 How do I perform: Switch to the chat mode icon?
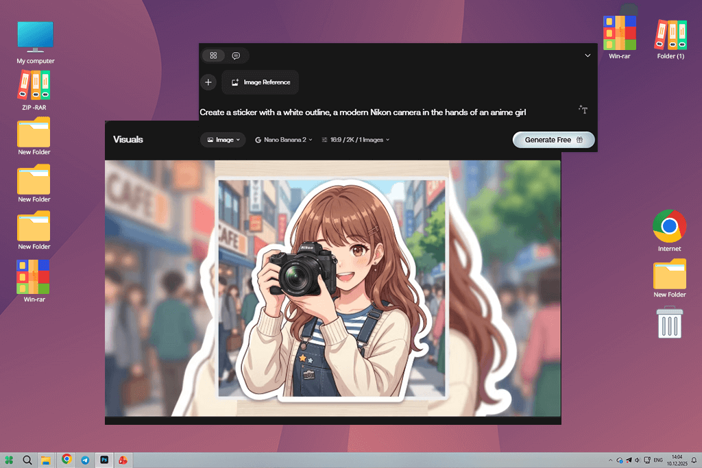[x=236, y=56]
